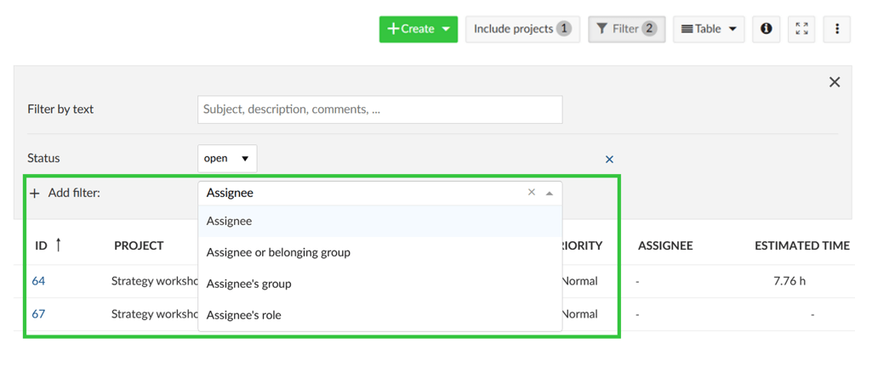
Task: Open the Status operator 'open' dropdown
Action: click(x=227, y=159)
